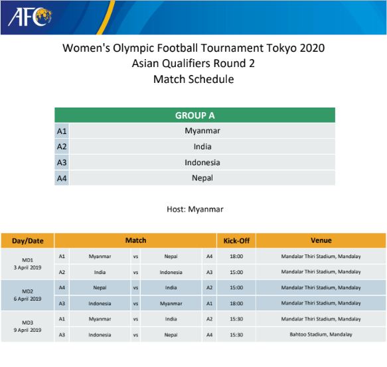Click the Women's Olympic Football Tournament title
387x367 pixels.
194,48
